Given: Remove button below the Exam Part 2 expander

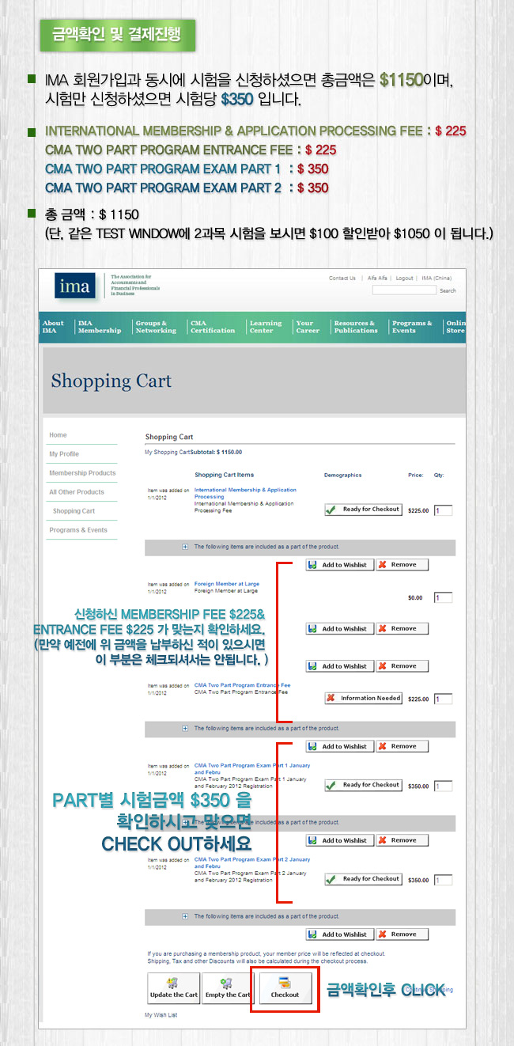Looking at the screenshot, I should point(402,934).
